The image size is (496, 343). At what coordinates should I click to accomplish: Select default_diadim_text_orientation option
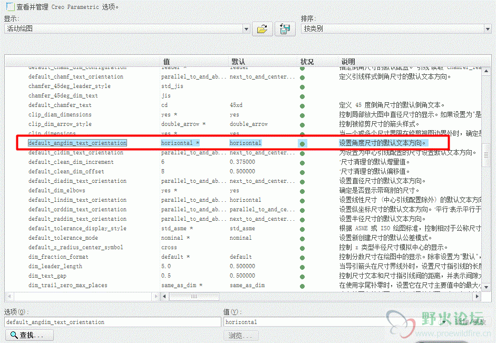tap(77, 181)
